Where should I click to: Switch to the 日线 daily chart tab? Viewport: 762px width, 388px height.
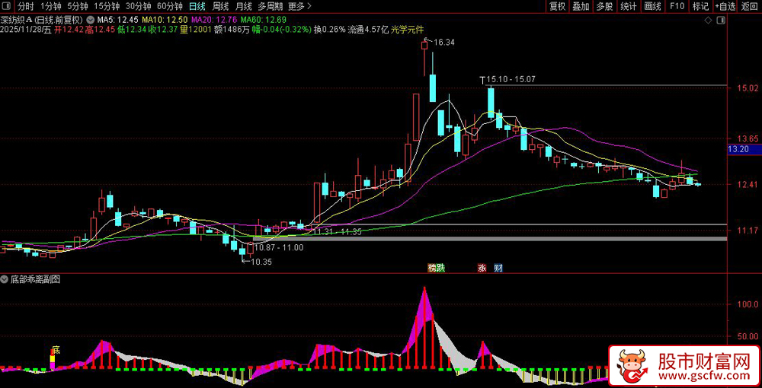coord(197,6)
